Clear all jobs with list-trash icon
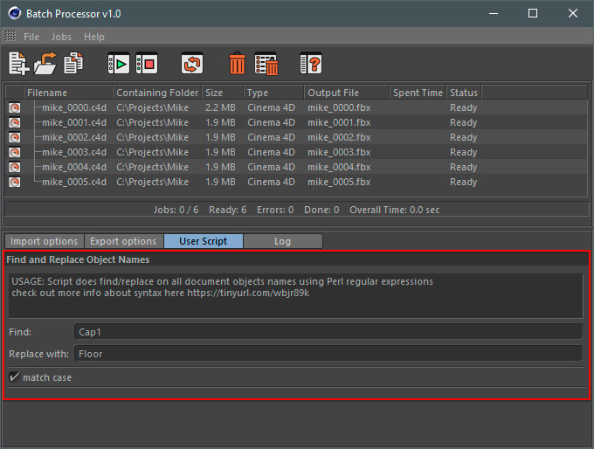This screenshot has height=449, width=594. [266, 64]
